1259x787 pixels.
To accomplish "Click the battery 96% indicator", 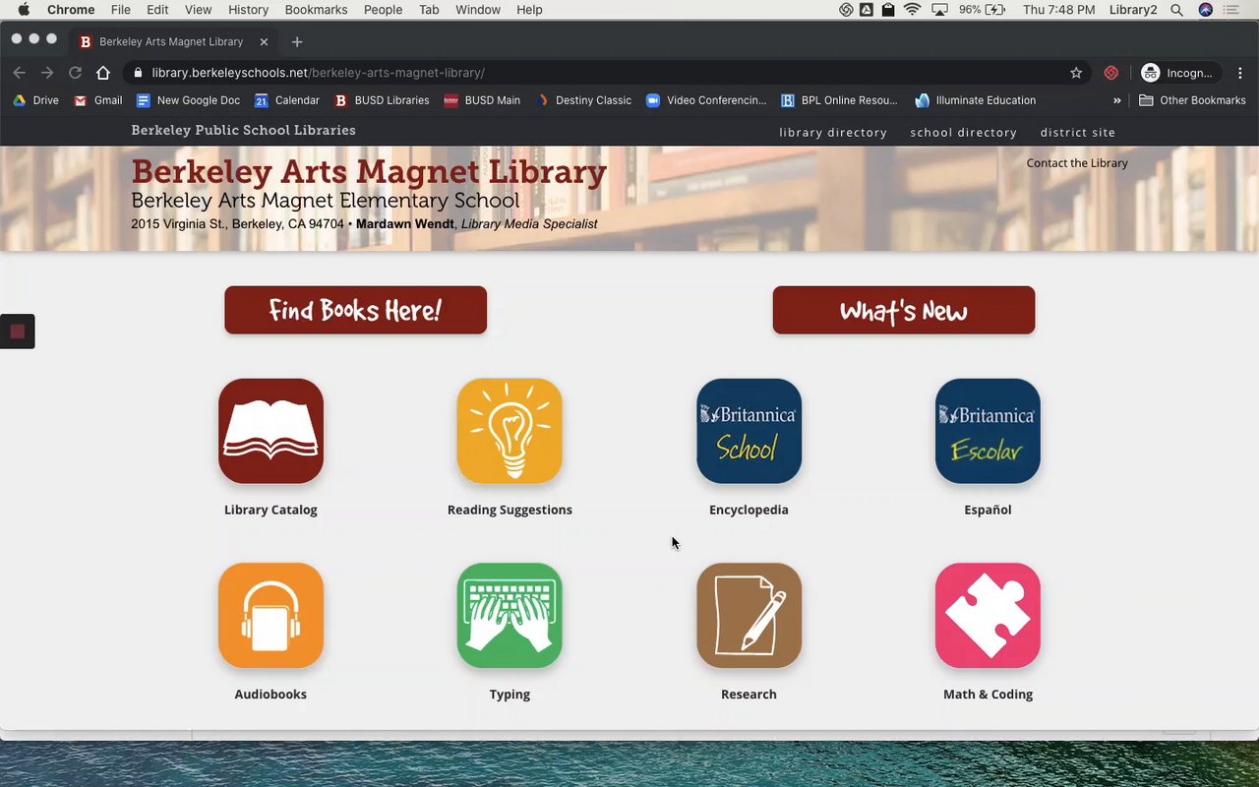I will [x=982, y=10].
